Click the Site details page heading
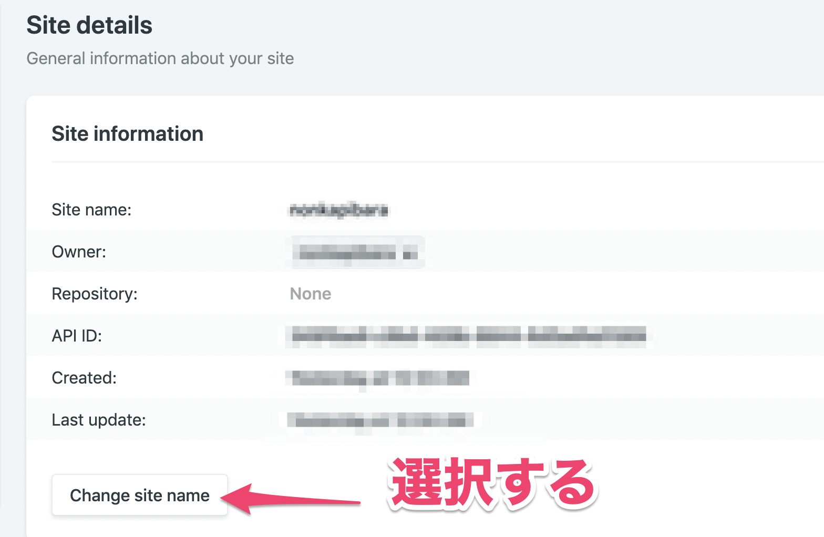Image resolution: width=824 pixels, height=537 pixels. pos(89,25)
